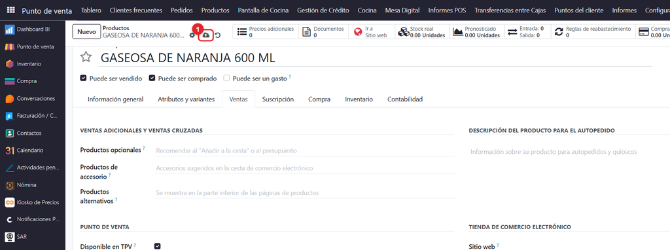Go to Ir a Sitio web button
670x250 pixels.
pyautogui.click(x=371, y=32)
